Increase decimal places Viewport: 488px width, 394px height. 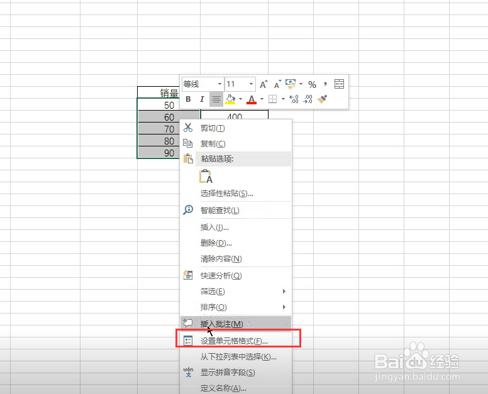pyautogui.click(x=294, y=99)
